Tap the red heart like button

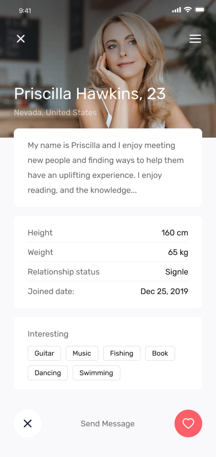[x=188, y=423]
